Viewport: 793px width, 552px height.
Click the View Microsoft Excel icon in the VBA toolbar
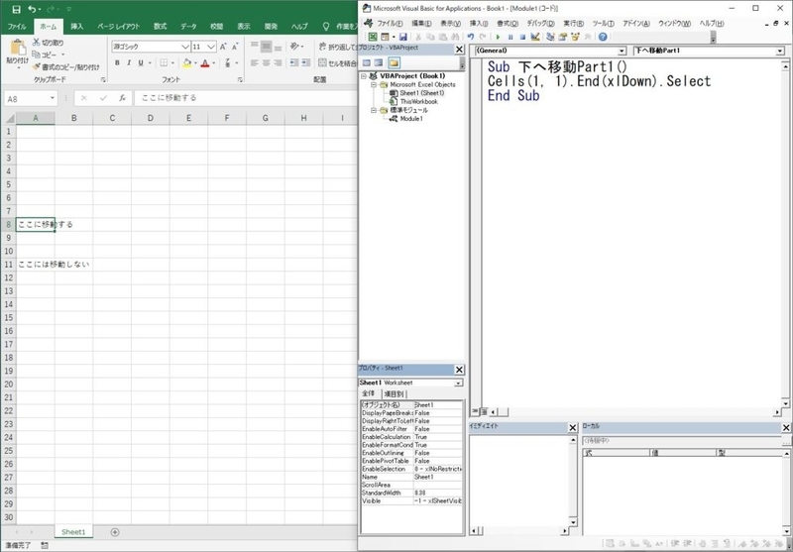coord(373,37)
